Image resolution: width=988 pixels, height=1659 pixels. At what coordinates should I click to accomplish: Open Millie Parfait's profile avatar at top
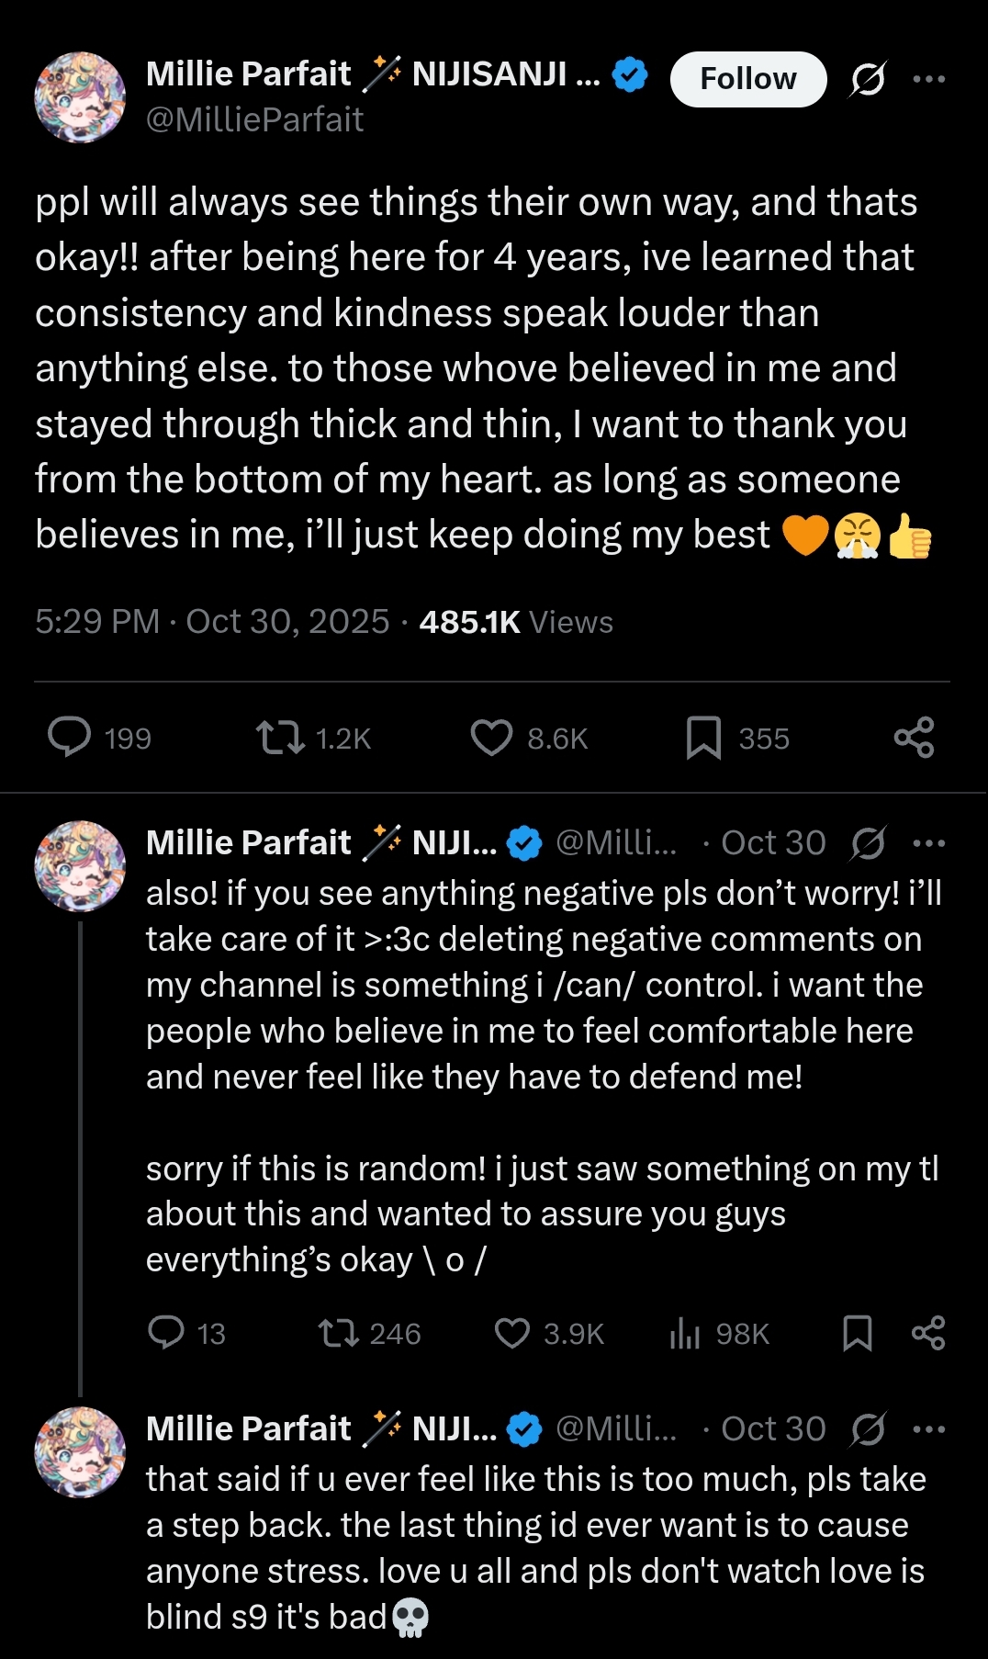80,97
